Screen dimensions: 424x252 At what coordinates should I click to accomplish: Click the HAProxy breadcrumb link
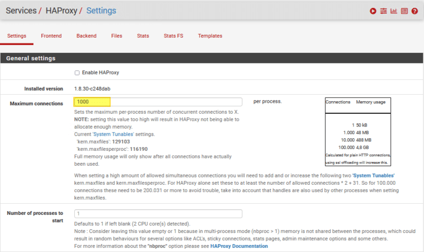(x=61, y=11)
